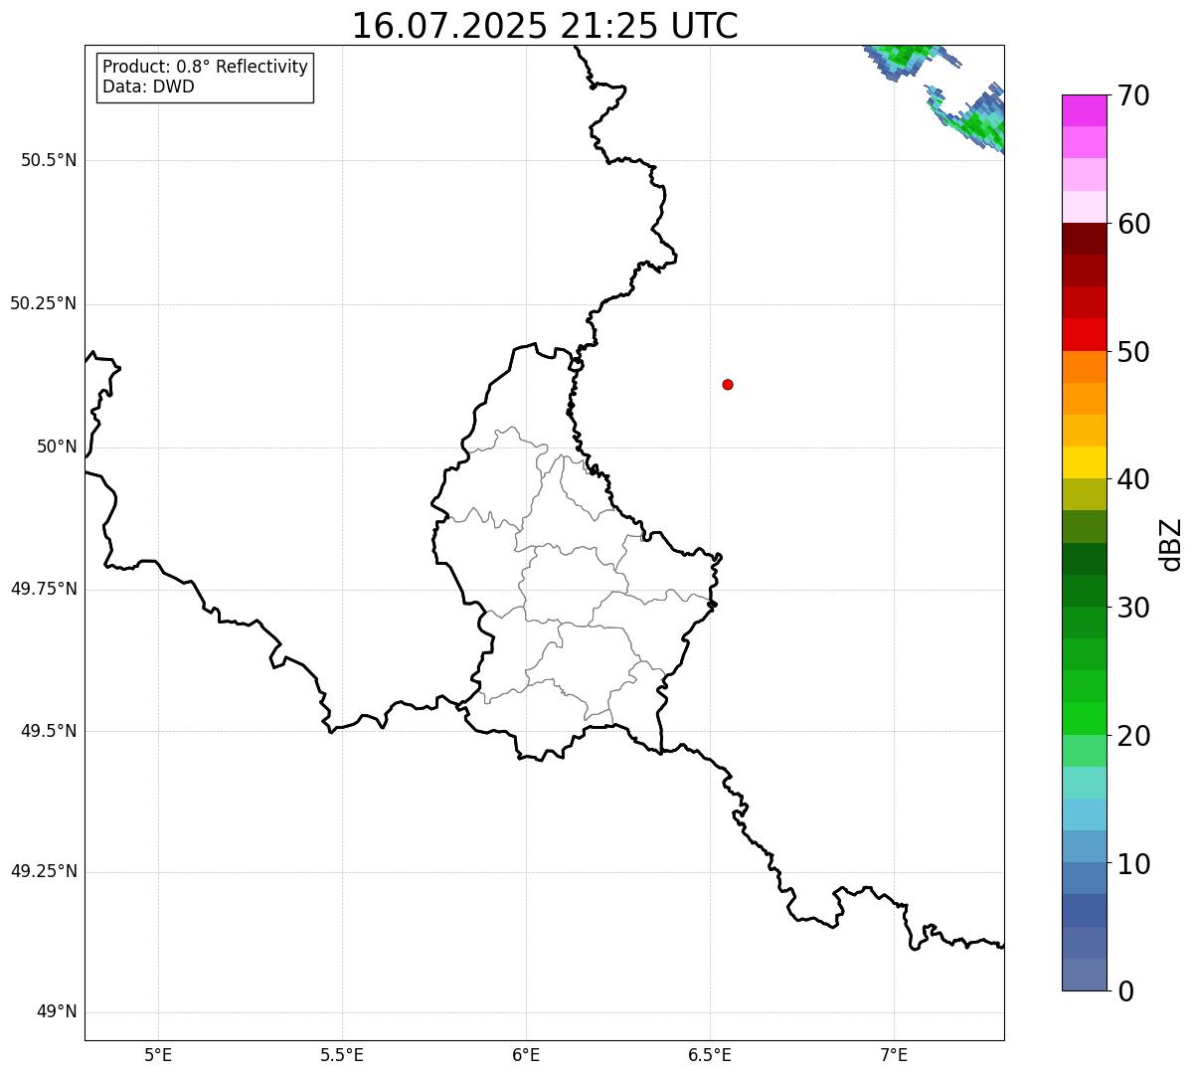Screen dimensions: 1195x1075
Task: Click the latitude label 49°N
Action: [x=57, y=1012]
